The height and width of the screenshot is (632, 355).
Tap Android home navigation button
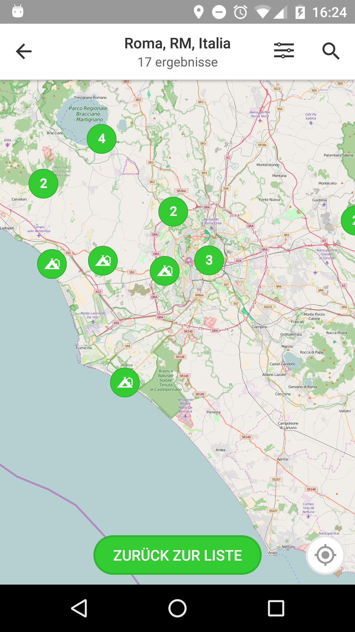coord(177,608)
